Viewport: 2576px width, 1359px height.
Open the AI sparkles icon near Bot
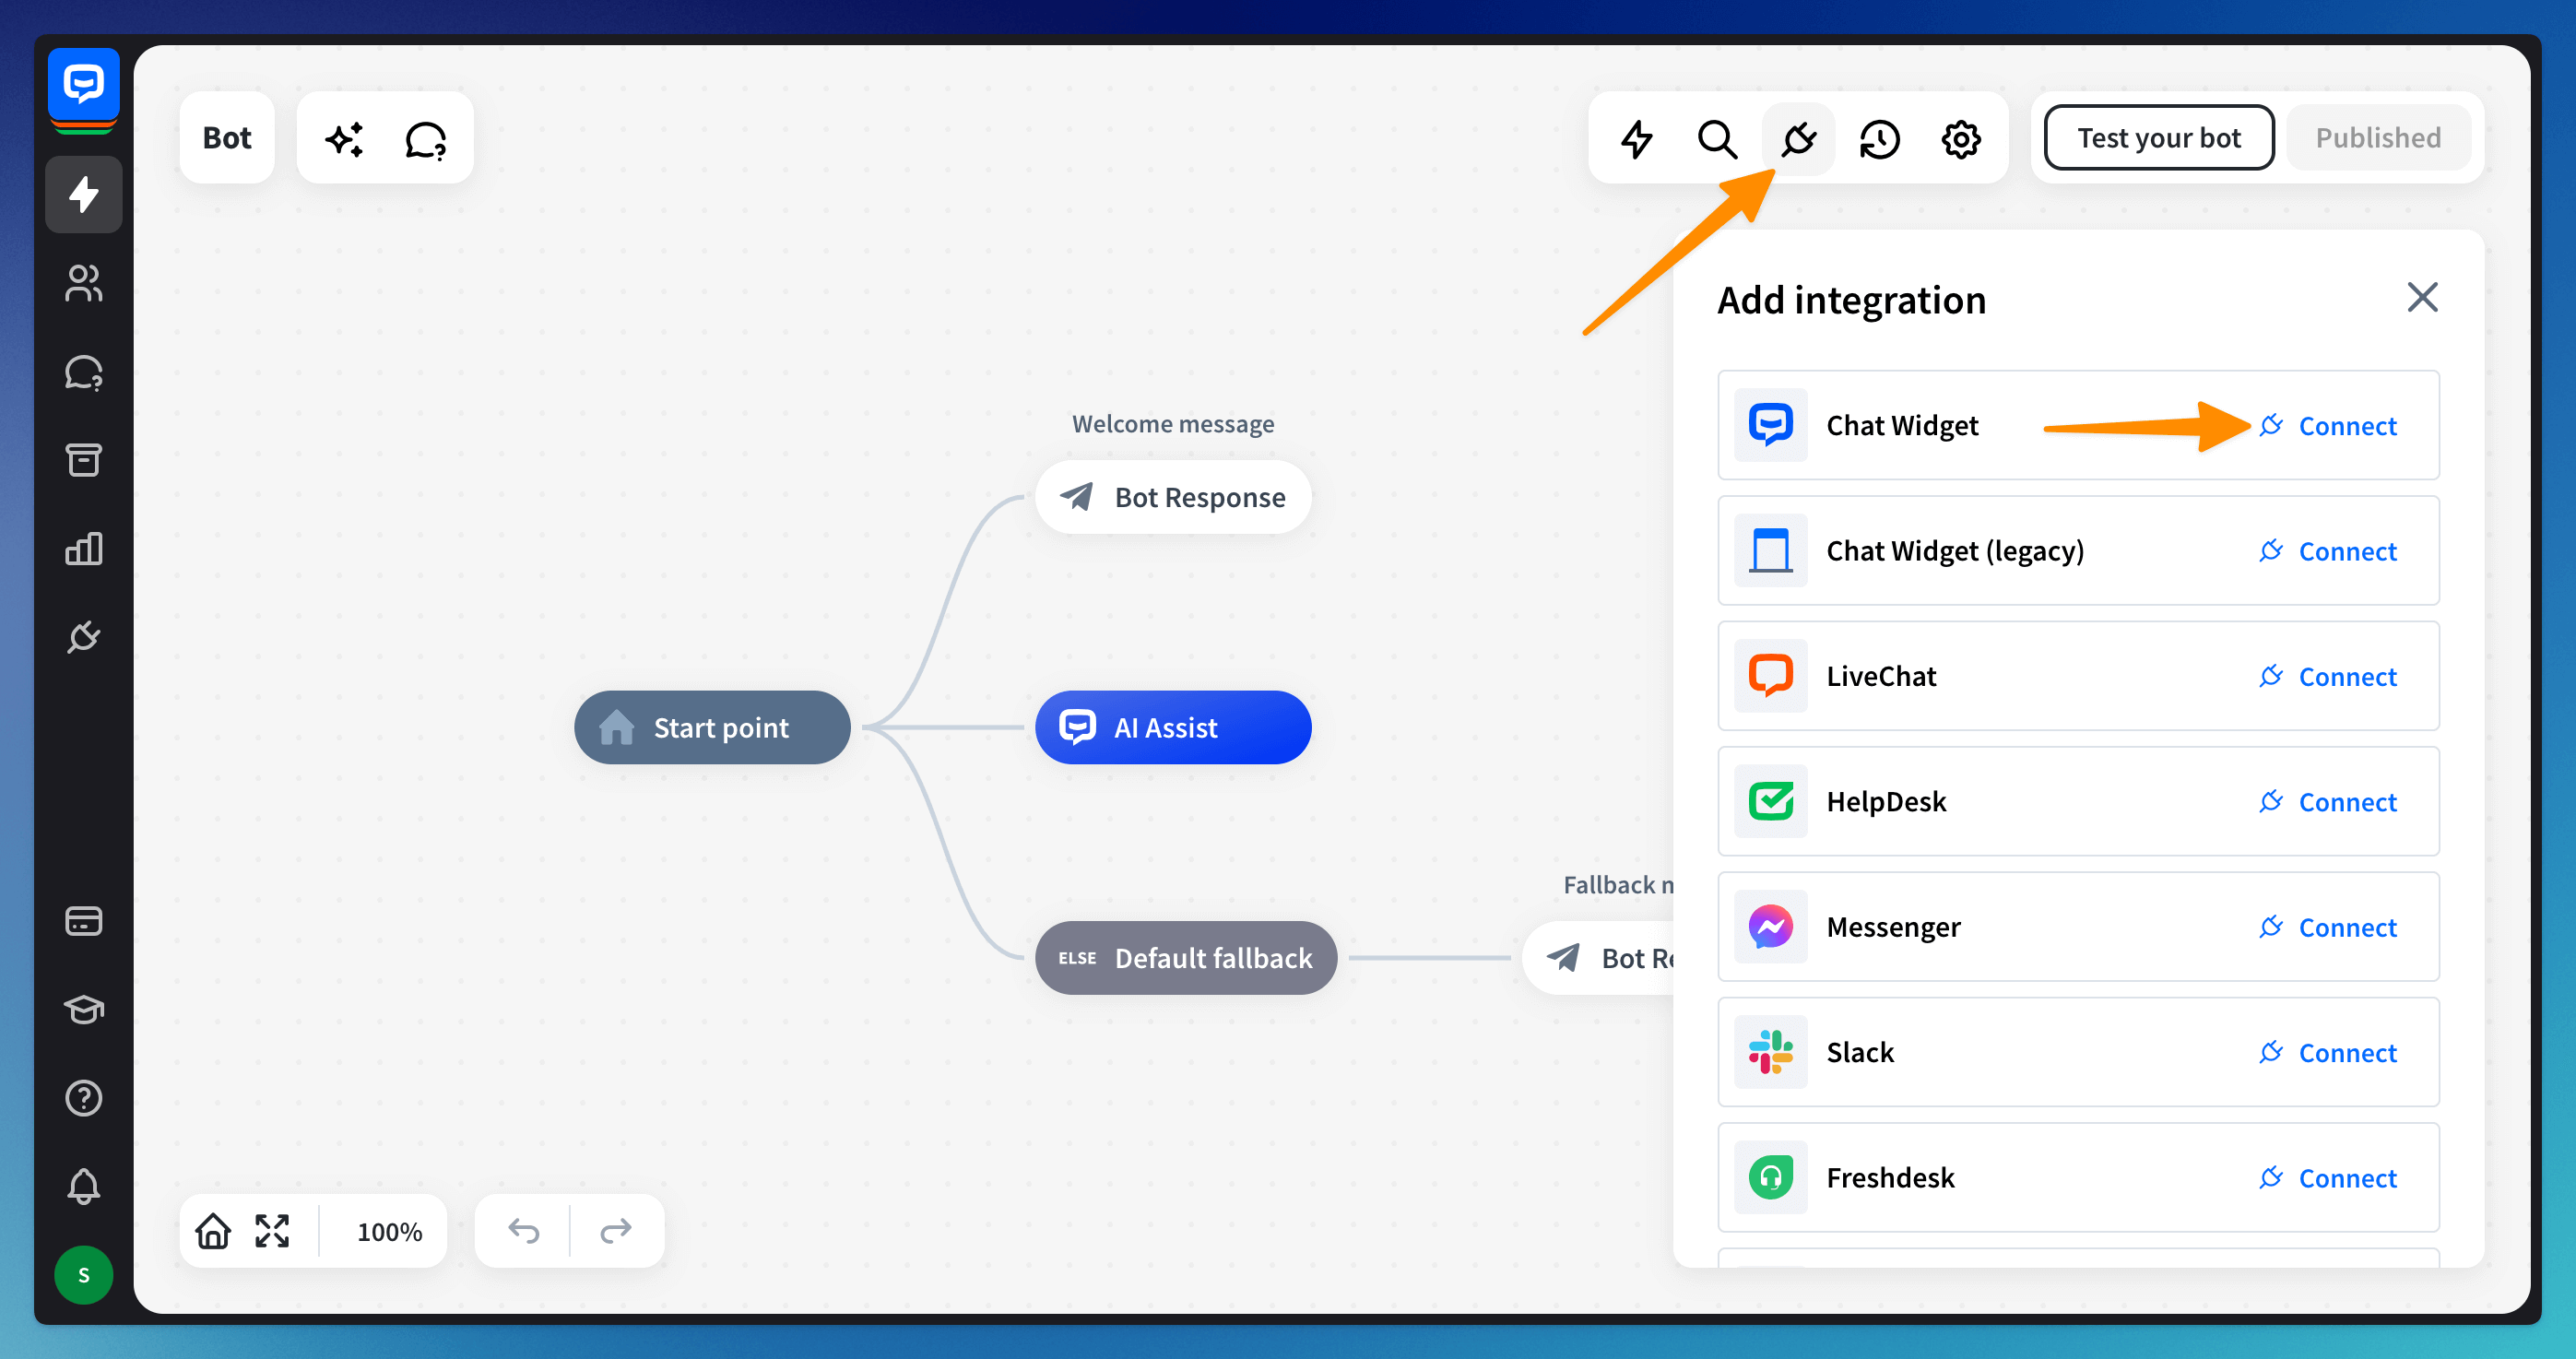(x=345, y=139)
